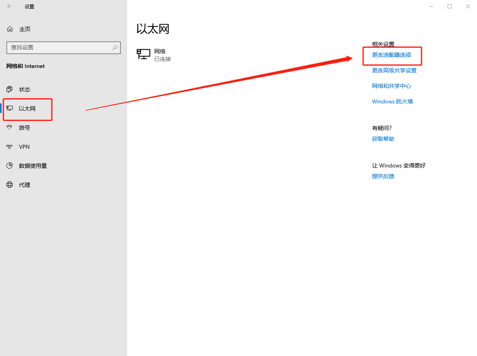Maximize the Settings window
Viewport: 477px width, 356px height.
[450, 6]
